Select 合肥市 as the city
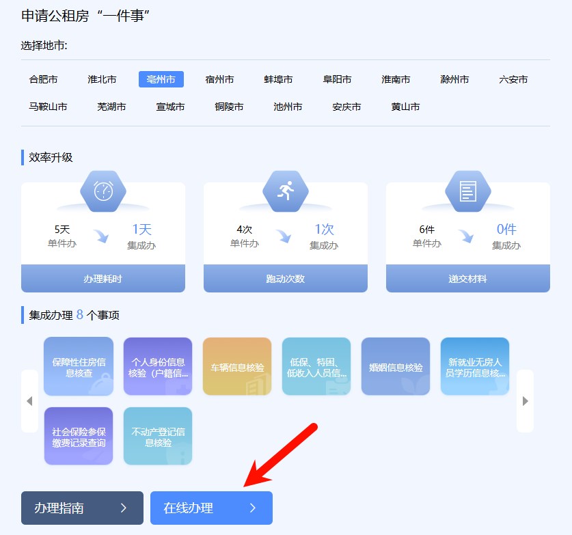 click(43, 79)
